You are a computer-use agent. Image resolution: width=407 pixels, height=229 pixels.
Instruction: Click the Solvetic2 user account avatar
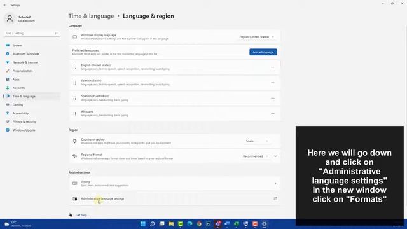pos(10,18)
